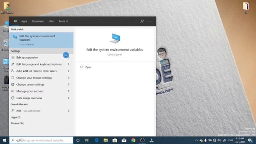Screen dimensions: 256x144
Task: Click the Data usage overview icon
Action: click(13, 98)
